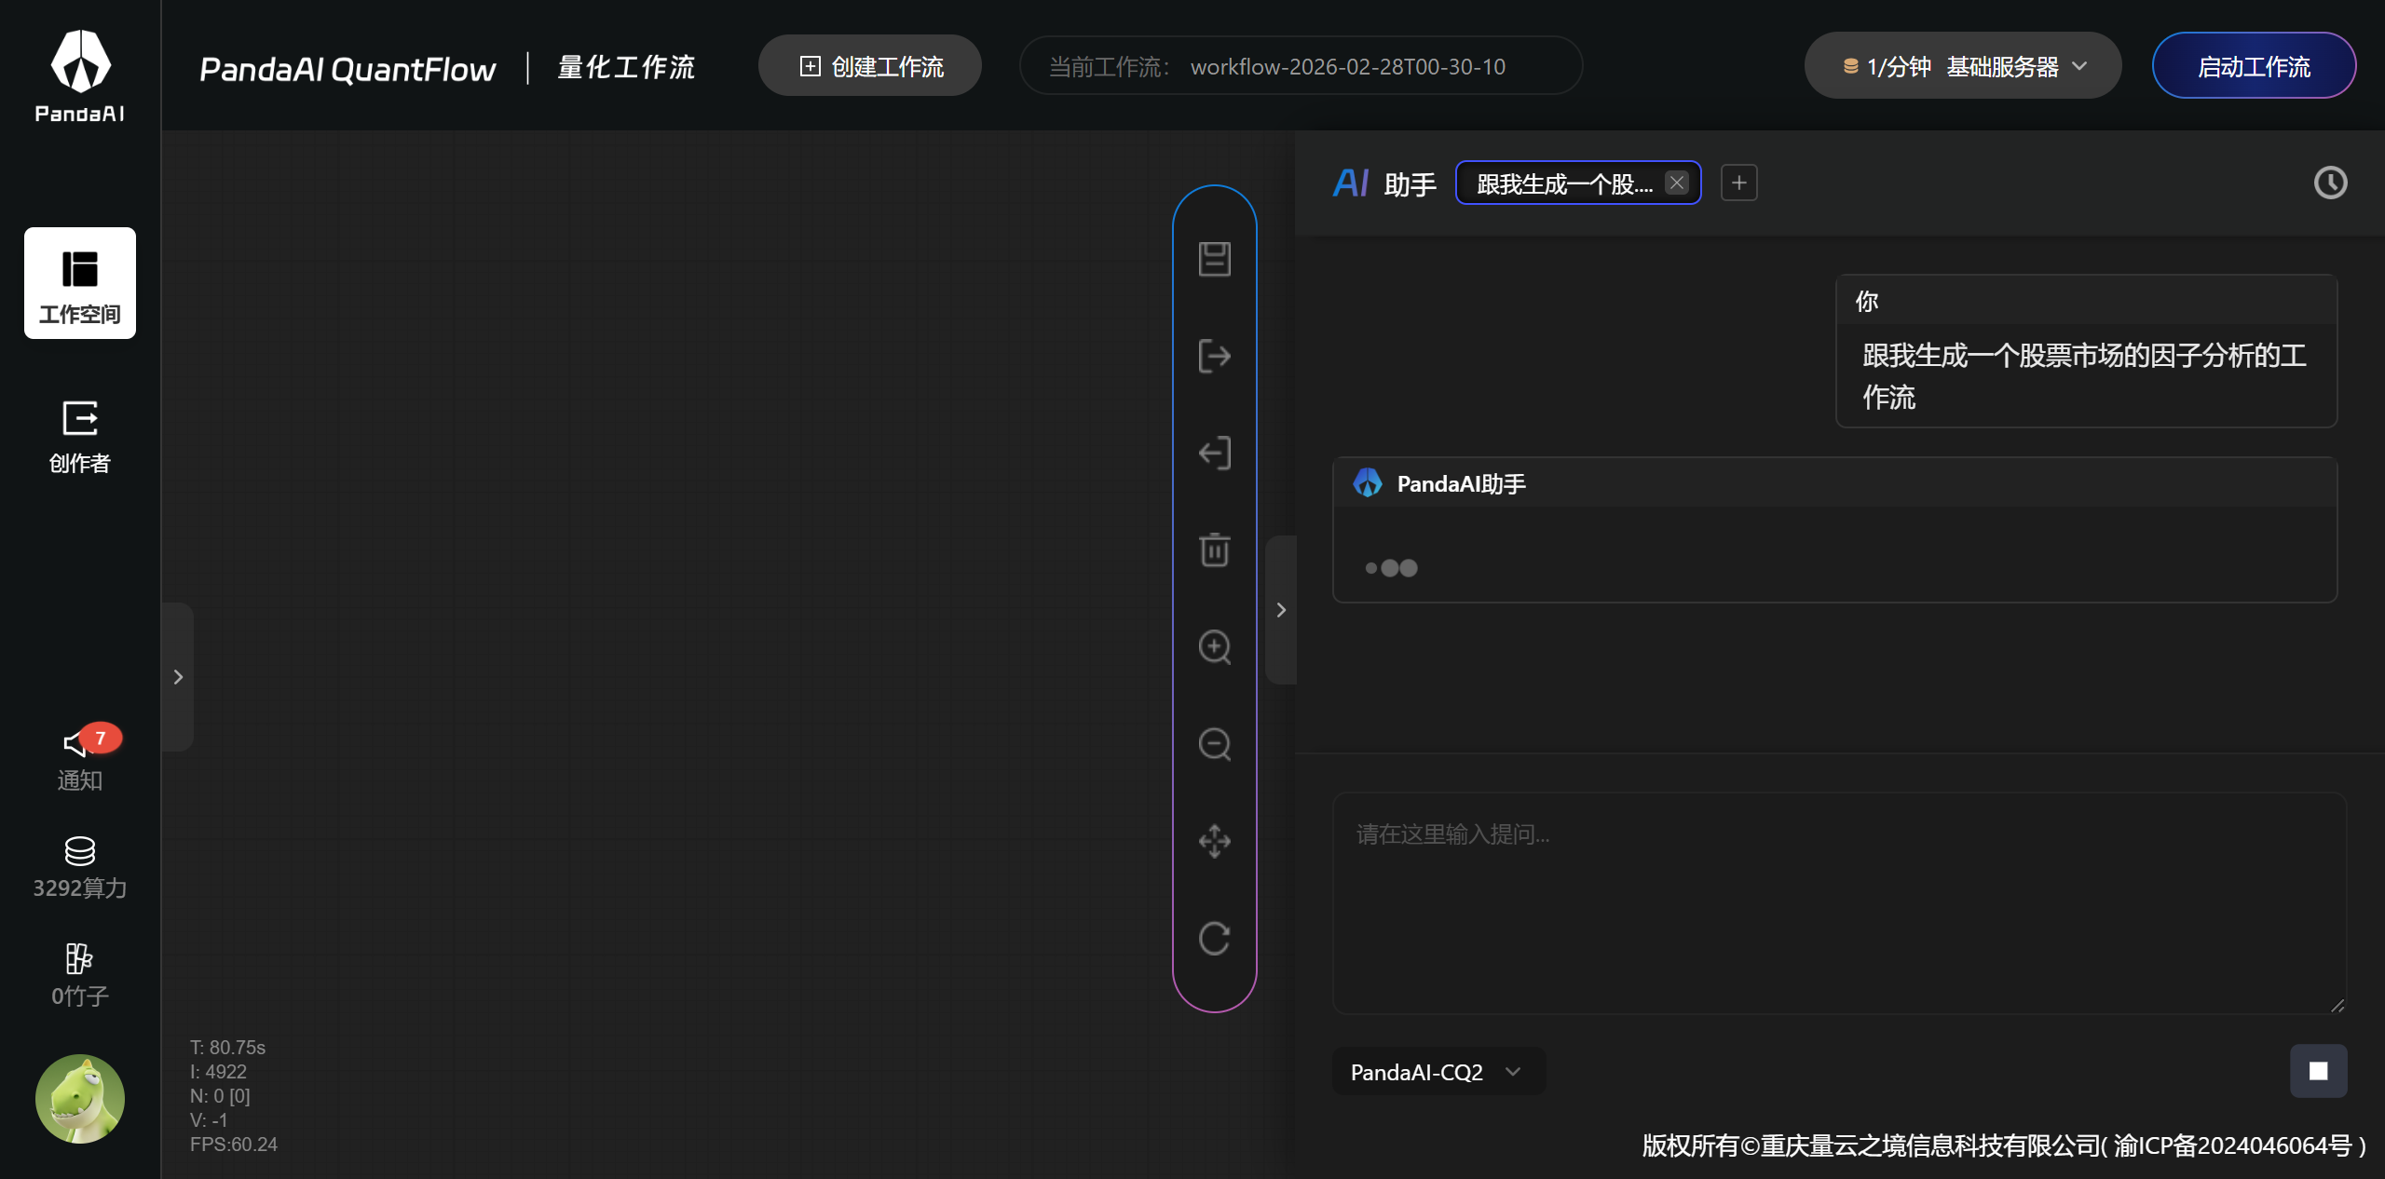The image size is (2385, 1179).
Task: Click the 量化工作流 heading text
Action: coord(626,67)
